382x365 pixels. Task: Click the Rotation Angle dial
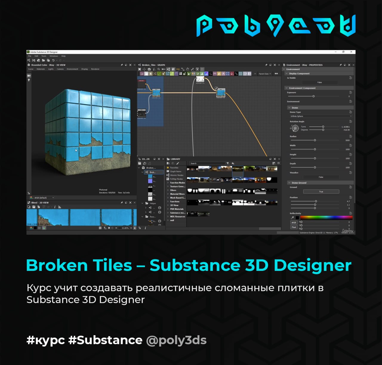coord(295,128)
